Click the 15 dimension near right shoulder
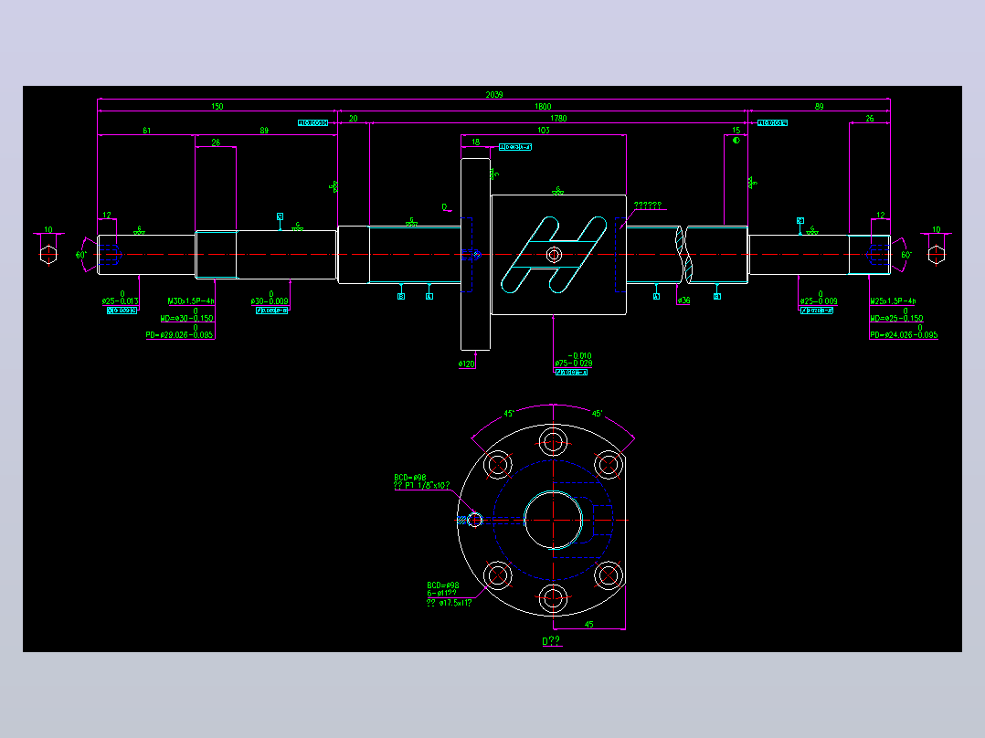This screenshot has height=738, width=985. (736, 131)
